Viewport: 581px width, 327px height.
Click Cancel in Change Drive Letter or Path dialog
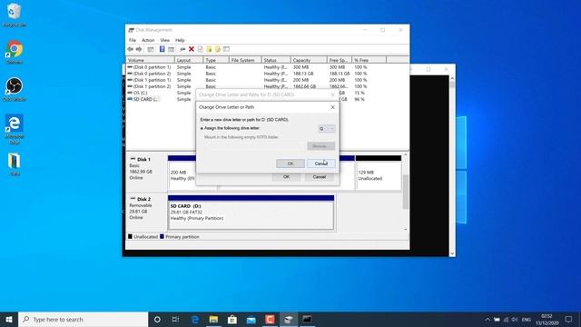[x=320, y=163]
